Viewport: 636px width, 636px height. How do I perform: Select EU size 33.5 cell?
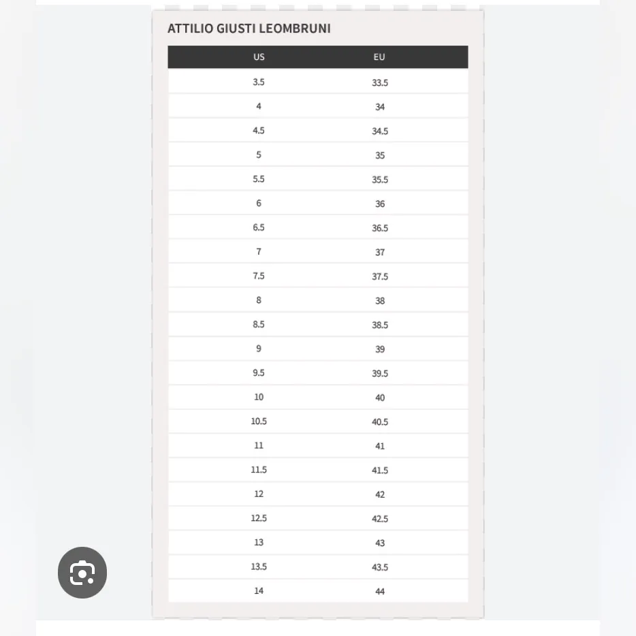(x=380, y=82)
